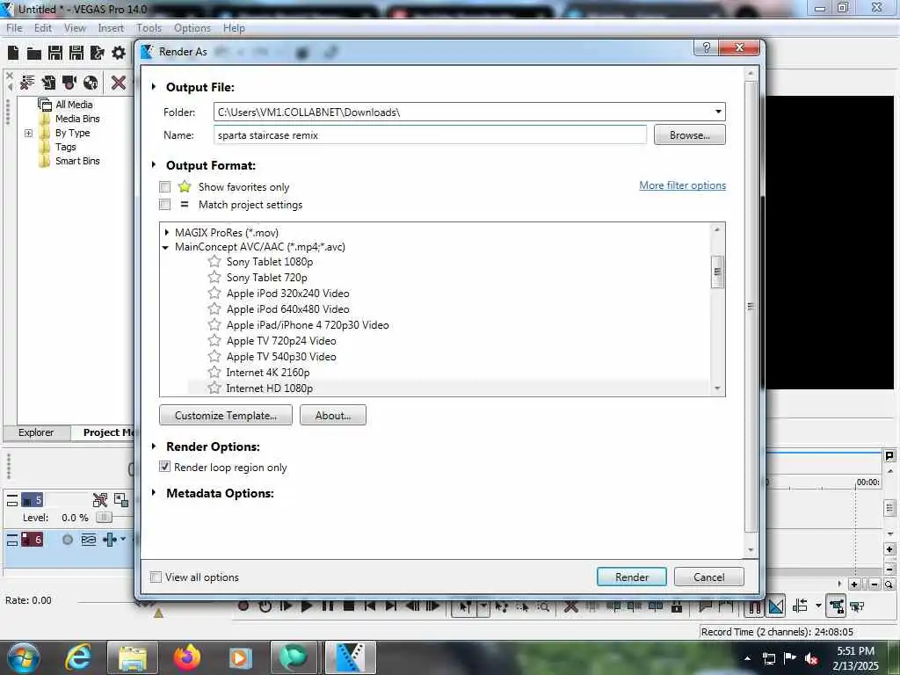
Task: Click the Import Media icon
Action: coord(48,83)
